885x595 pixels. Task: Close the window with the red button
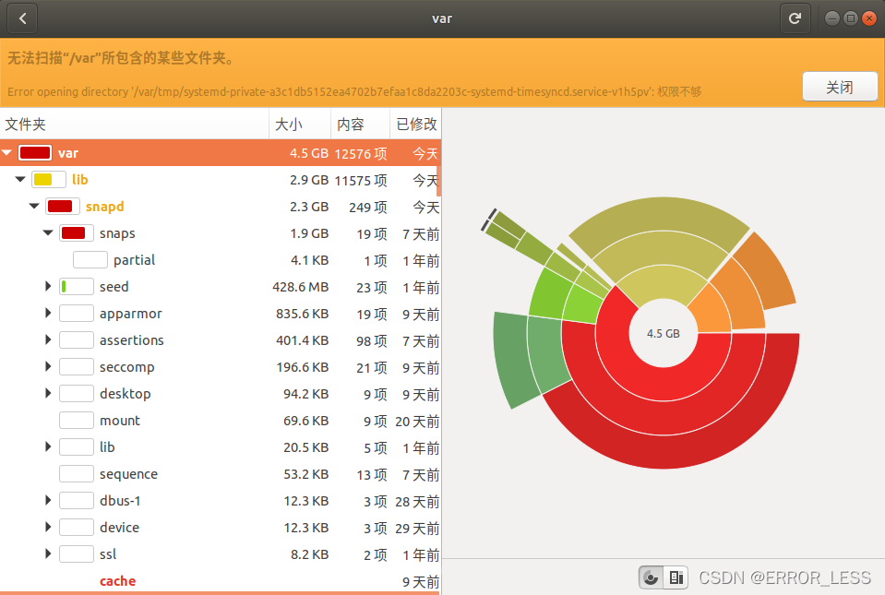pos(869,18)
